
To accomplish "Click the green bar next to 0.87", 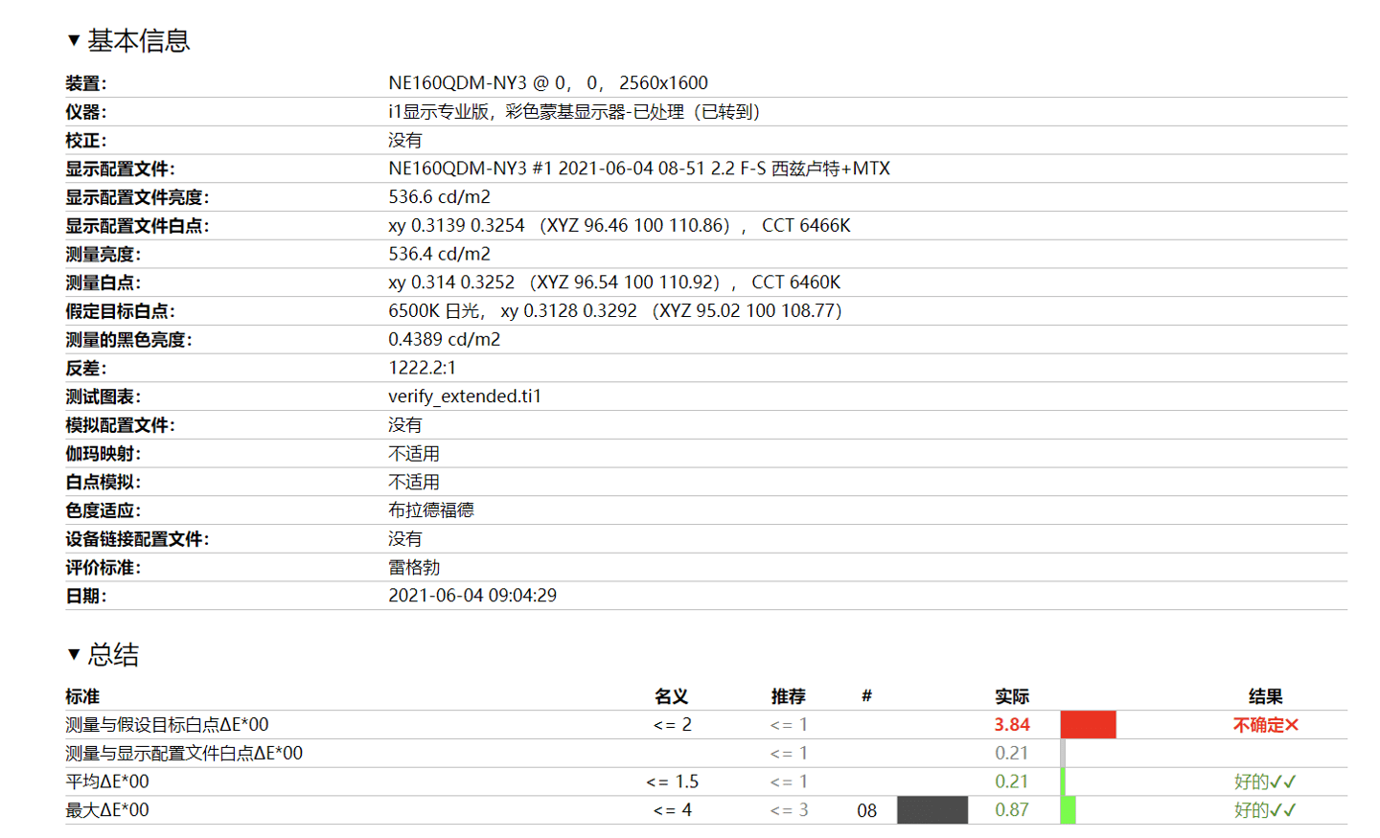I will click(1069, 810).
